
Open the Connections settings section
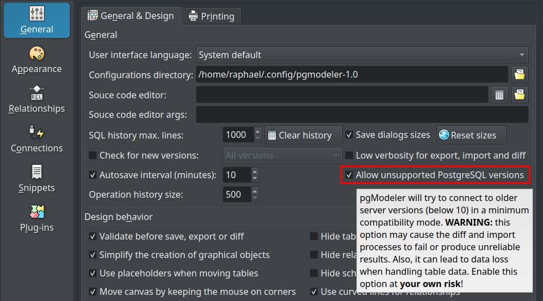[37, 139]
